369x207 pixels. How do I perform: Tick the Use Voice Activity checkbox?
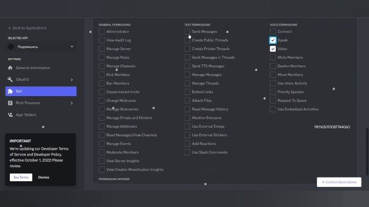(x=273, y=83)
